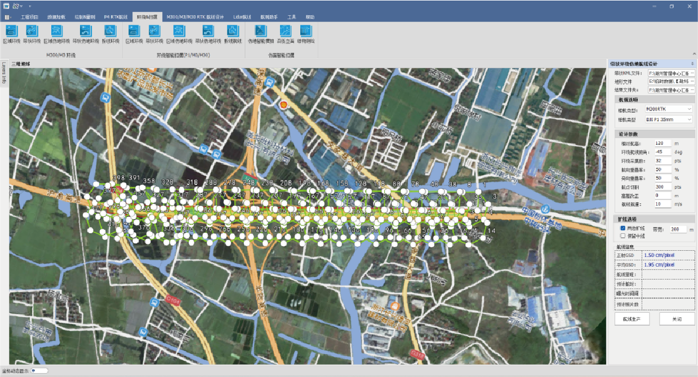Click the 折线环绕 icon in the M300/M3 环绕 group
698x377 pixels.
(x=110, y=33)
